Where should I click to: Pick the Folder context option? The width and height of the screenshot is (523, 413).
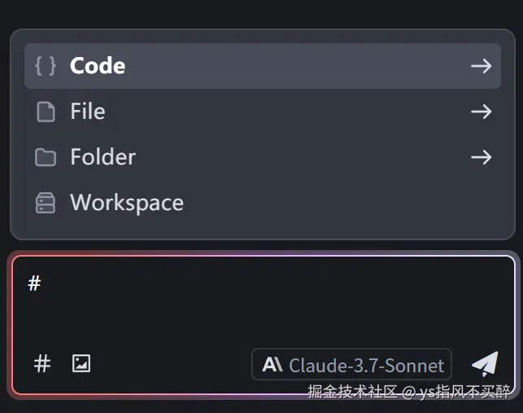102,157
